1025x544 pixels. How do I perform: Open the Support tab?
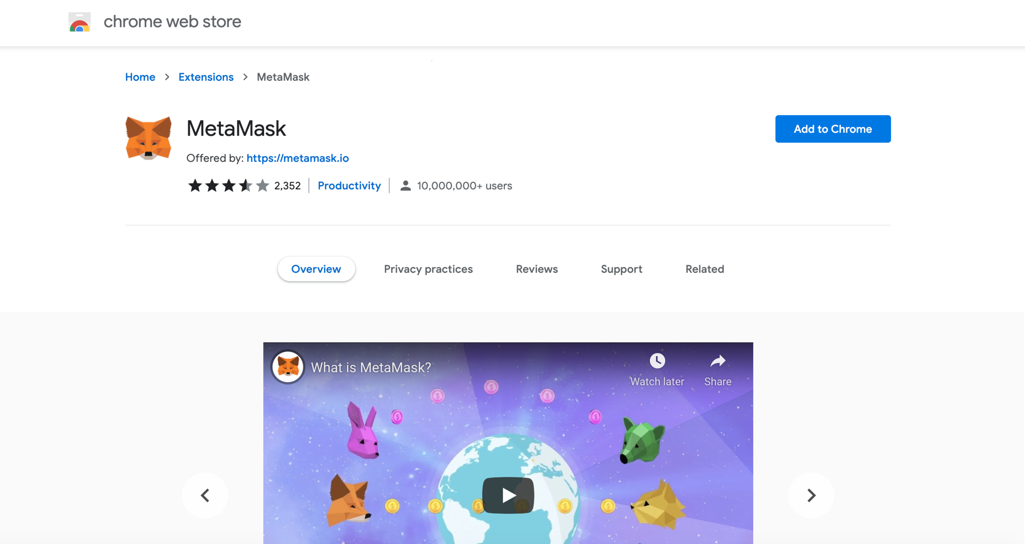tap(622, 269)
